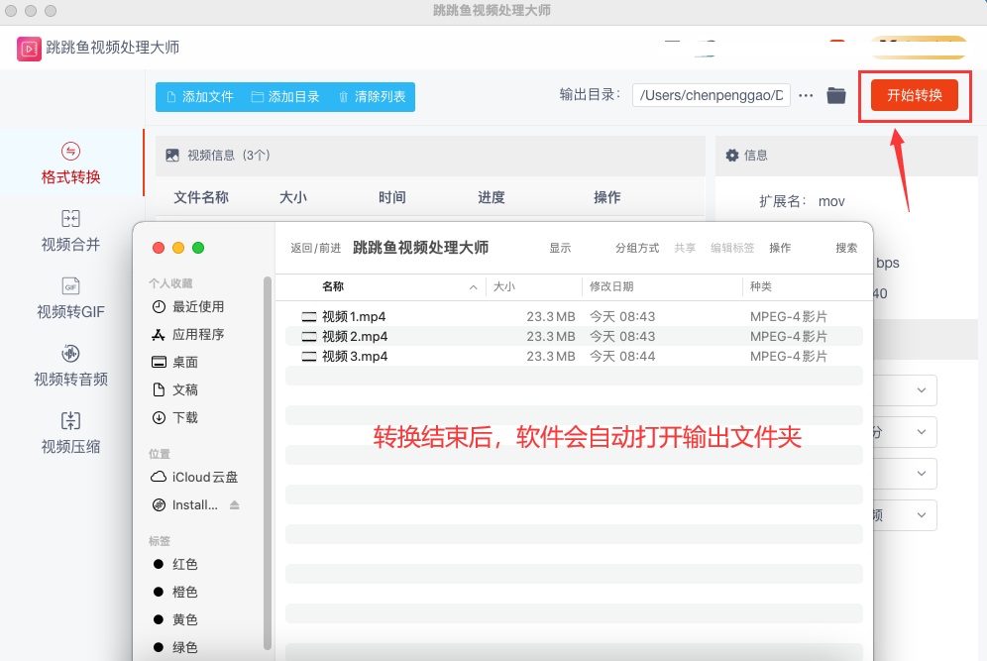Viewport: 987px width, 661px height.
Task: Click the GIF file icon in sidebar
Action: tap(70, 285)
